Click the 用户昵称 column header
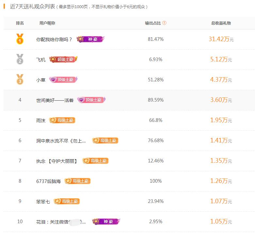 47,23
